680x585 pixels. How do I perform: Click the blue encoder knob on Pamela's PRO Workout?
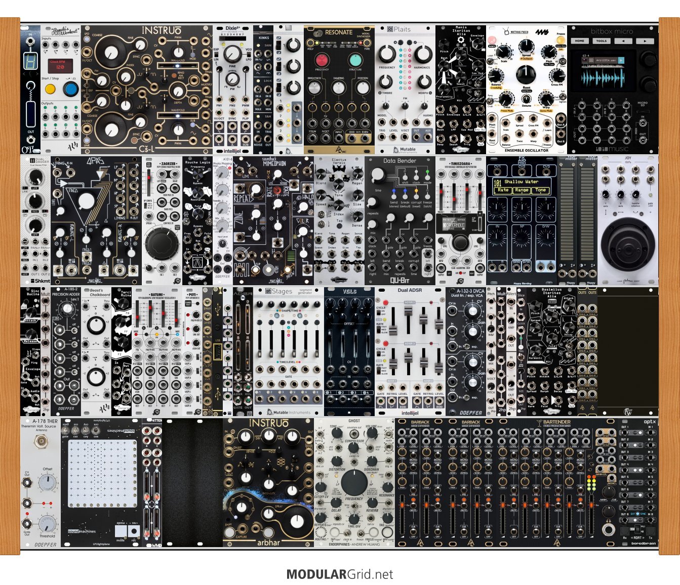[x=70, y=89]
